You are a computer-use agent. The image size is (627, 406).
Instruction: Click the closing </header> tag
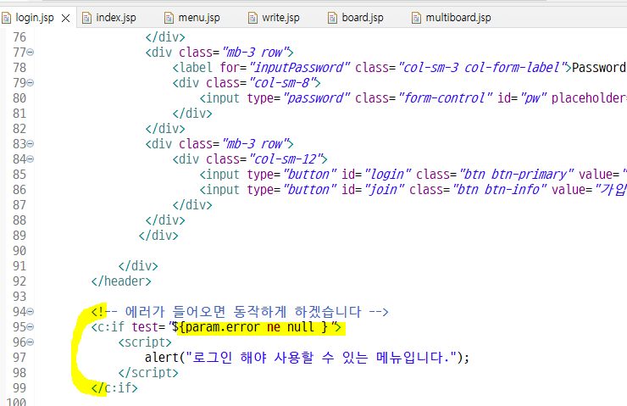coord(121,281)
